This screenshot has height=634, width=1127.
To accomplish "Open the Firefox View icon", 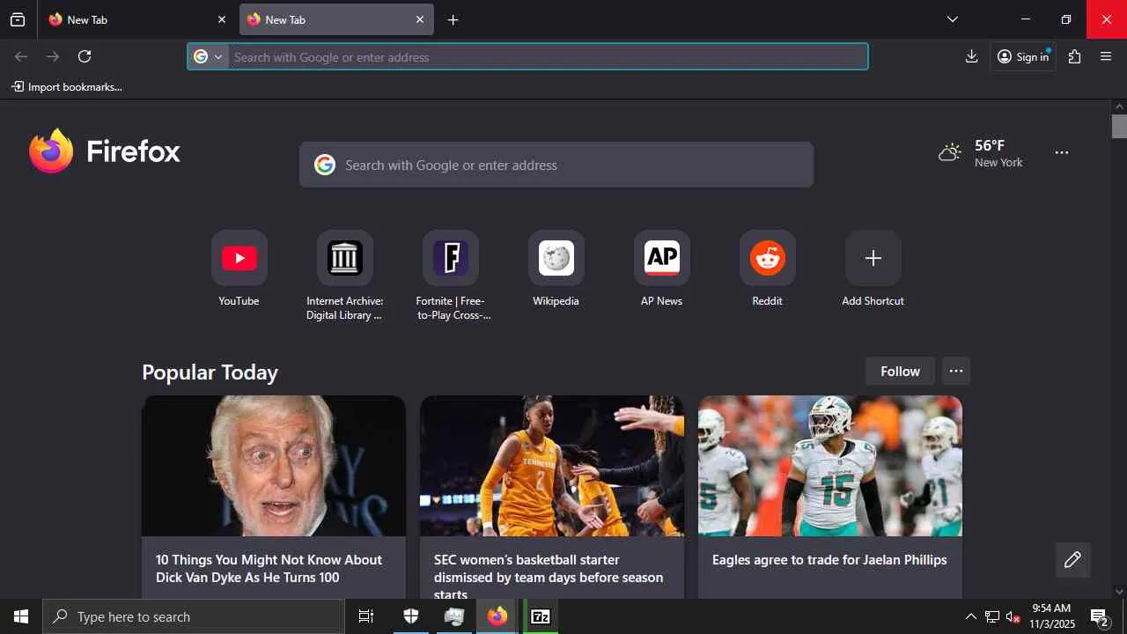I will point(18,19).
